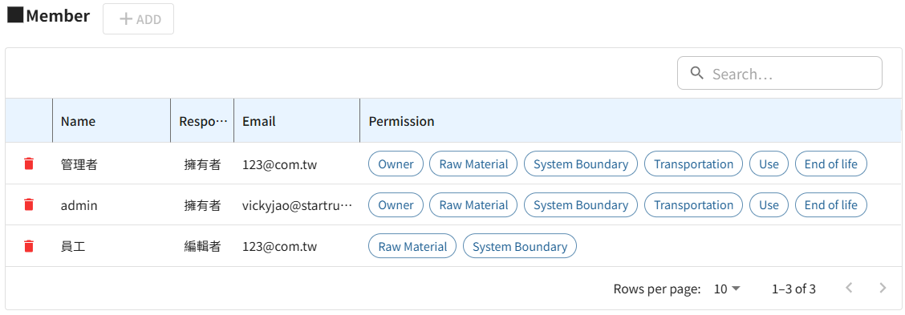Image resolution: width=905 pixels, height=315 pixels.
Task: Click Transportation chip in admin row
Action: tap(694, 205)
